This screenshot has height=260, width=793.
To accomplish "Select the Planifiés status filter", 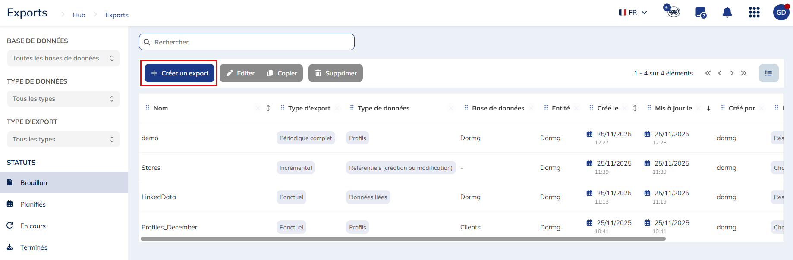I will 33,204.
